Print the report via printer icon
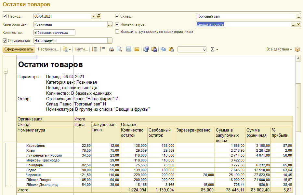The width and height of the screenshot is (303, 195). 112,49
